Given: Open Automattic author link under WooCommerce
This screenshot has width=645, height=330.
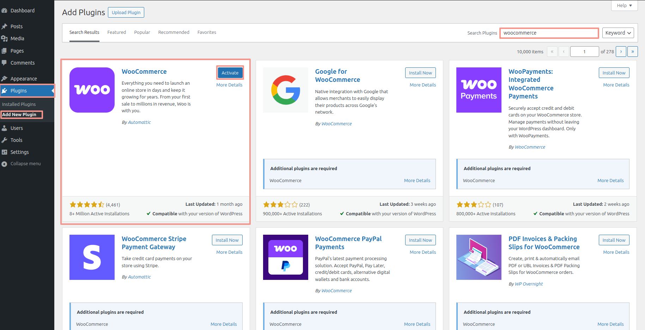Looking at the screenshot, I should pyautogui.click(x=139, y=122).
